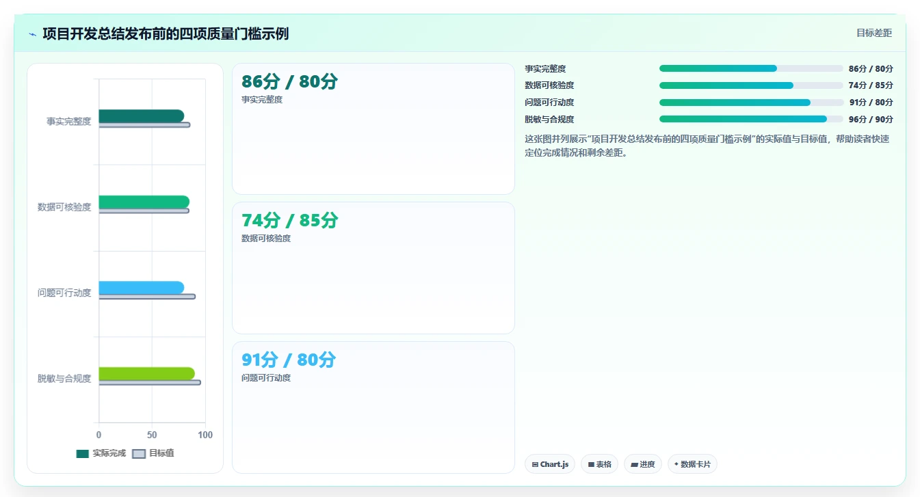The image size is (920, 497).
Task: Click the 进度 tag chip
Action: point(643,464)
